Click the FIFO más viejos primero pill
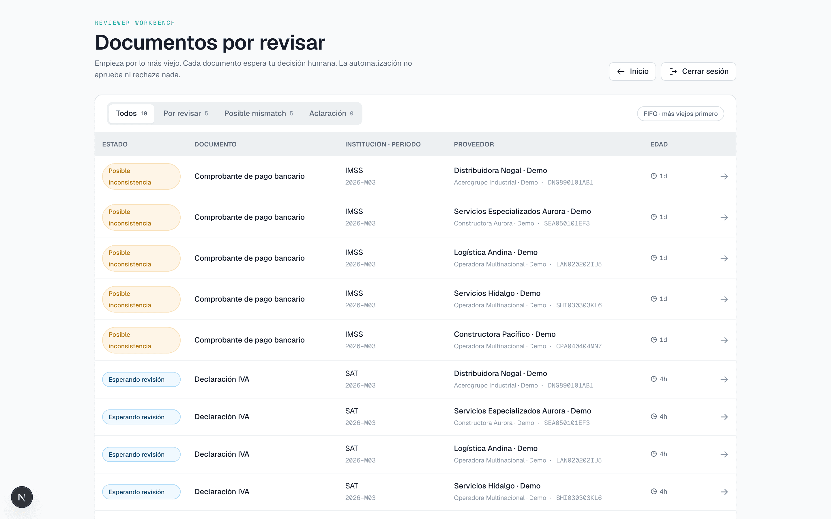Screen dimensions: 831x519 [x=680, y=114]
